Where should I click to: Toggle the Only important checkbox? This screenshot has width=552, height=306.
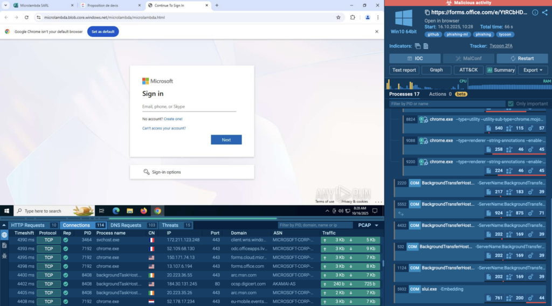tap(510, 103)
